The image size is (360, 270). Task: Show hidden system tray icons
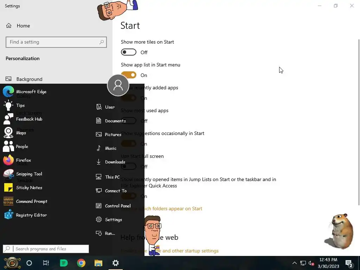(294, 263)
